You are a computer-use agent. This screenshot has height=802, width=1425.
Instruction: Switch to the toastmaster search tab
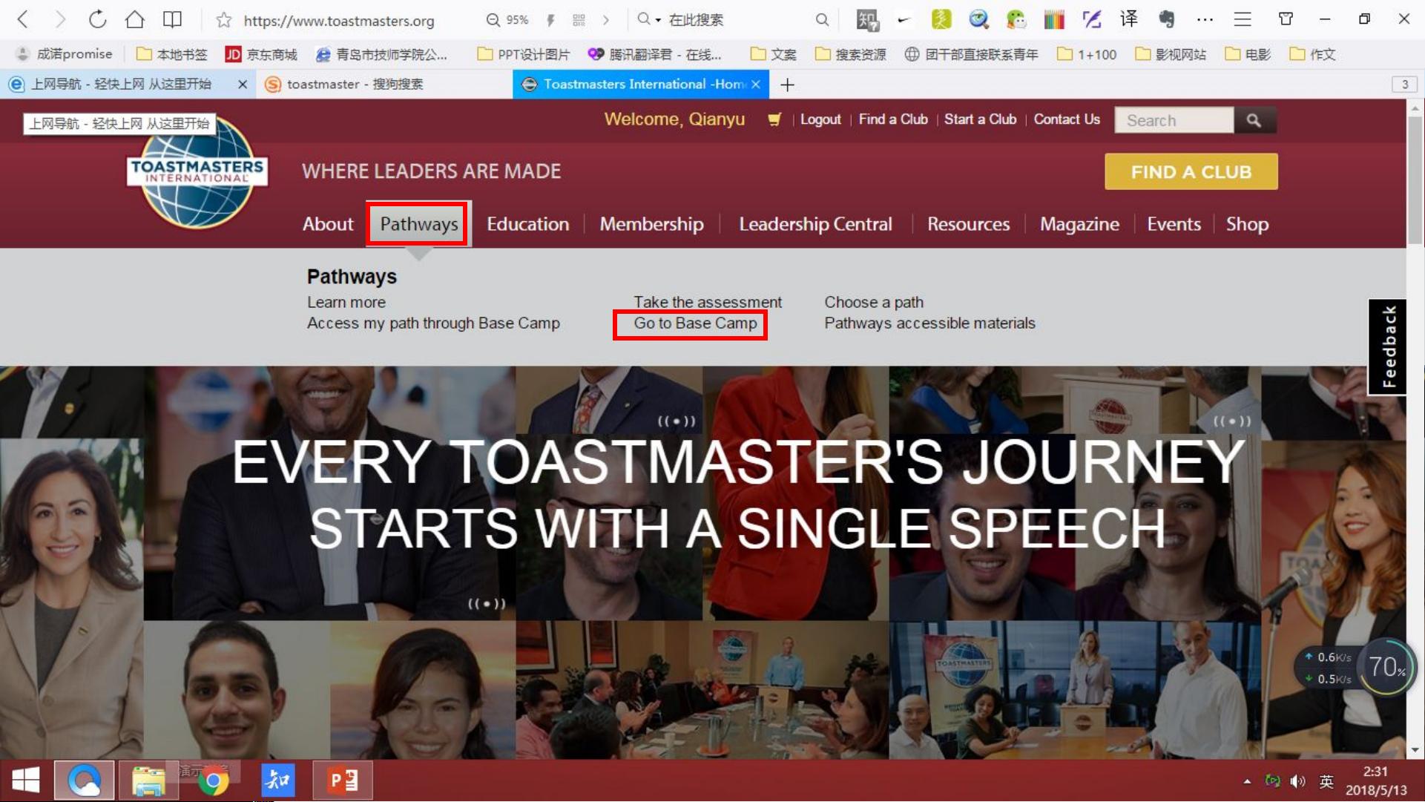[355, 85]
